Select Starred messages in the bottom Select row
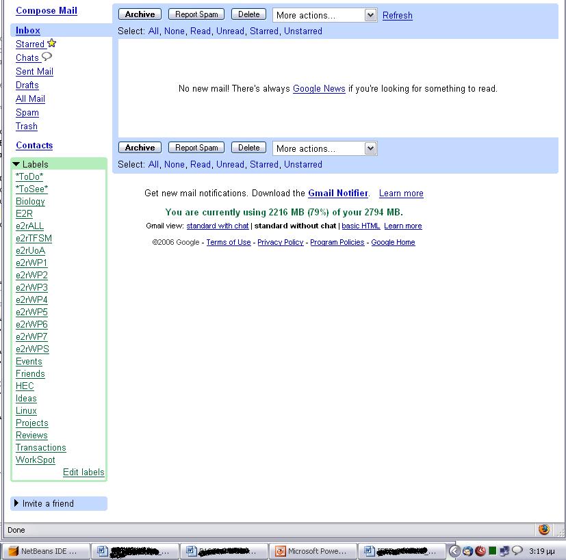Image resolution: width=566 pixels, height=560 pixels. coord(264,164)
